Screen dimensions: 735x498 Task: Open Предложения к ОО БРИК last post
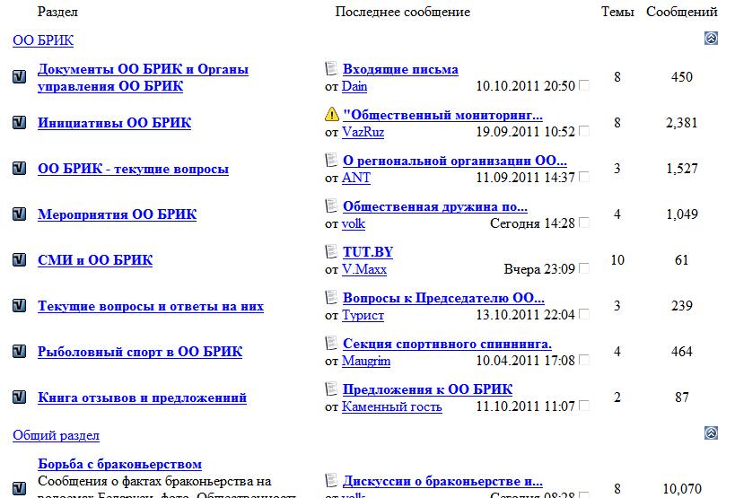[x=427, y=389]
